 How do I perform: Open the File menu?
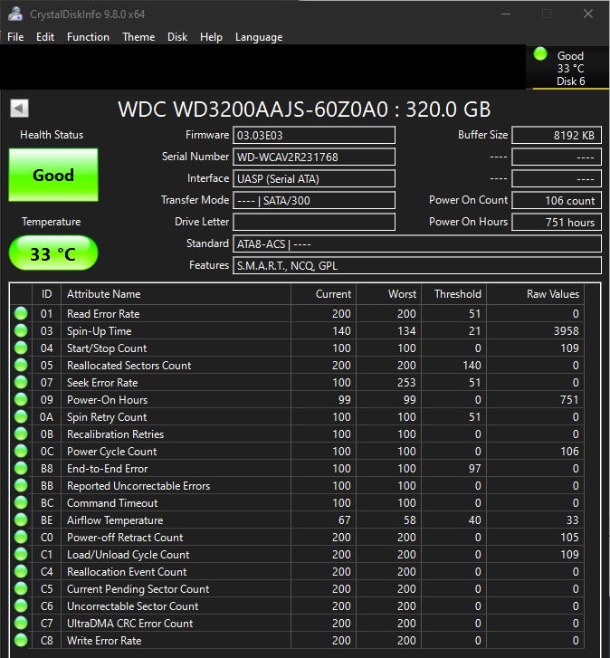(15, 37)
